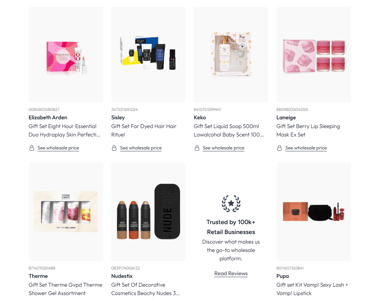This screenshot has width=381, height=300.
Task: Click the laurel star trust badge icon
Action: [x=231, y=203]
